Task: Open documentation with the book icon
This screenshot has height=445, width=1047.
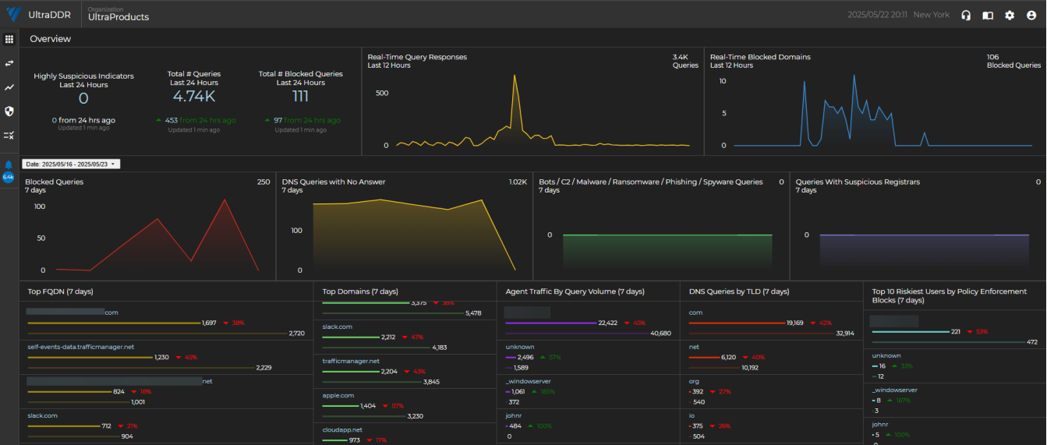Action: click(988, 15)
